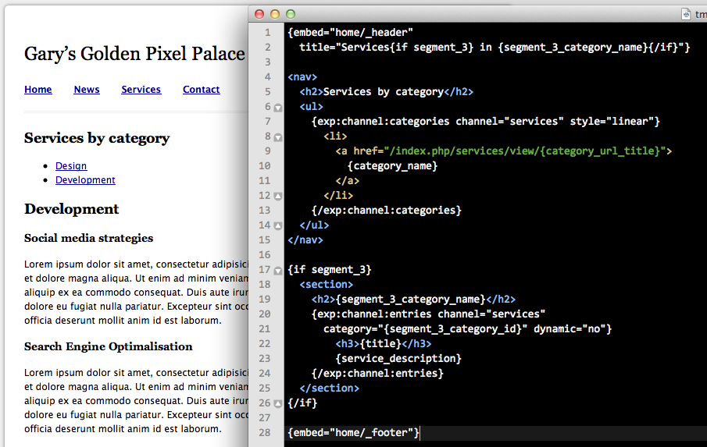
Task: Click <h2>{segment_3_category_name}</h2> on line 19
Action: [x=413, y=300]
